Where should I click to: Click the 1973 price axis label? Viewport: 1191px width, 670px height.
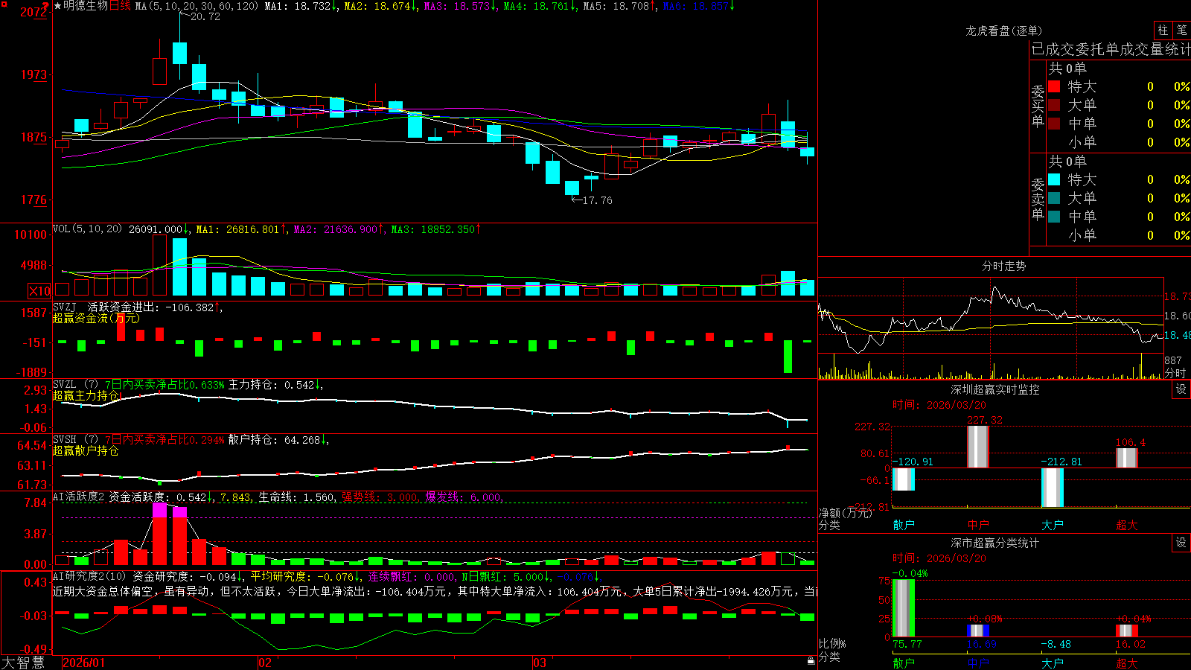click(33, 74)
